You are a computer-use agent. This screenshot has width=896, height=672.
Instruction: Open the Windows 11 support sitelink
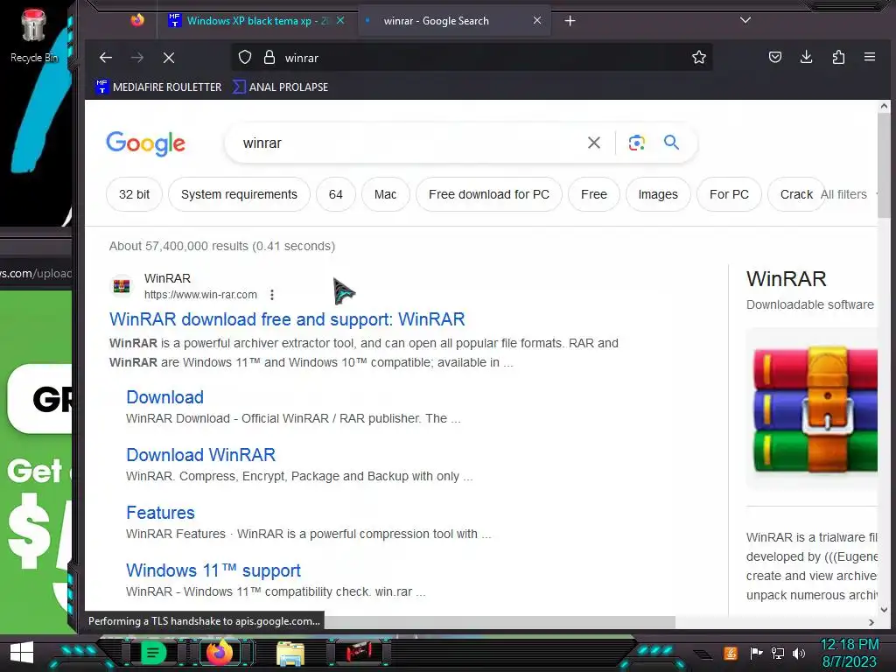point(213,570)
